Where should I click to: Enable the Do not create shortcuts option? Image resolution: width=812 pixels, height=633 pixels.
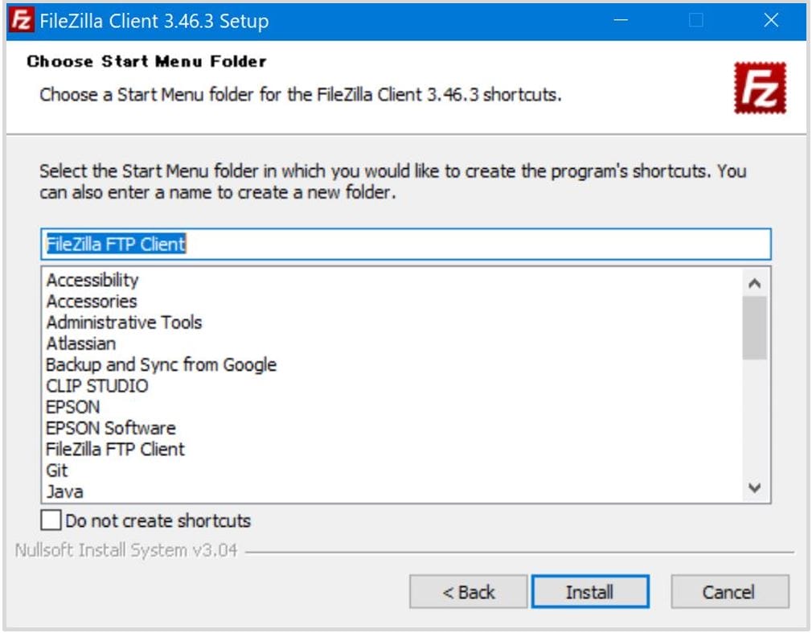(x=49, y=520)
